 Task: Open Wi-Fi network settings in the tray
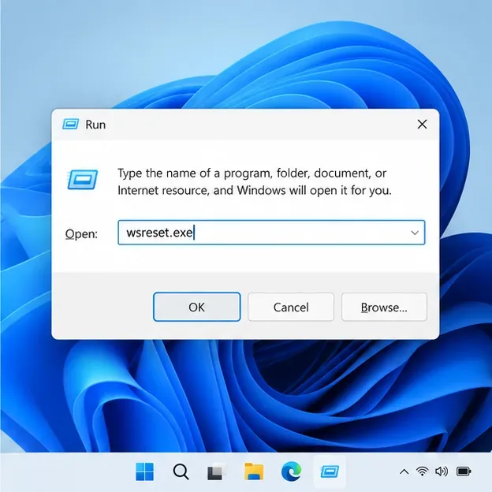coord(423,471)
